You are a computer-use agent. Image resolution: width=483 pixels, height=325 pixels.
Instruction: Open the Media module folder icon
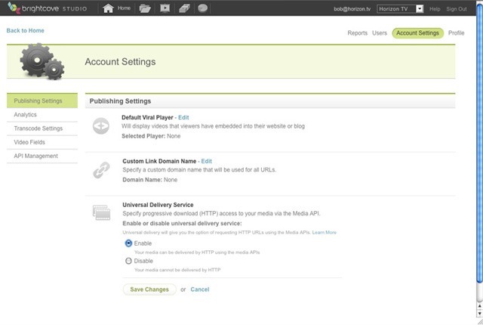145,8
